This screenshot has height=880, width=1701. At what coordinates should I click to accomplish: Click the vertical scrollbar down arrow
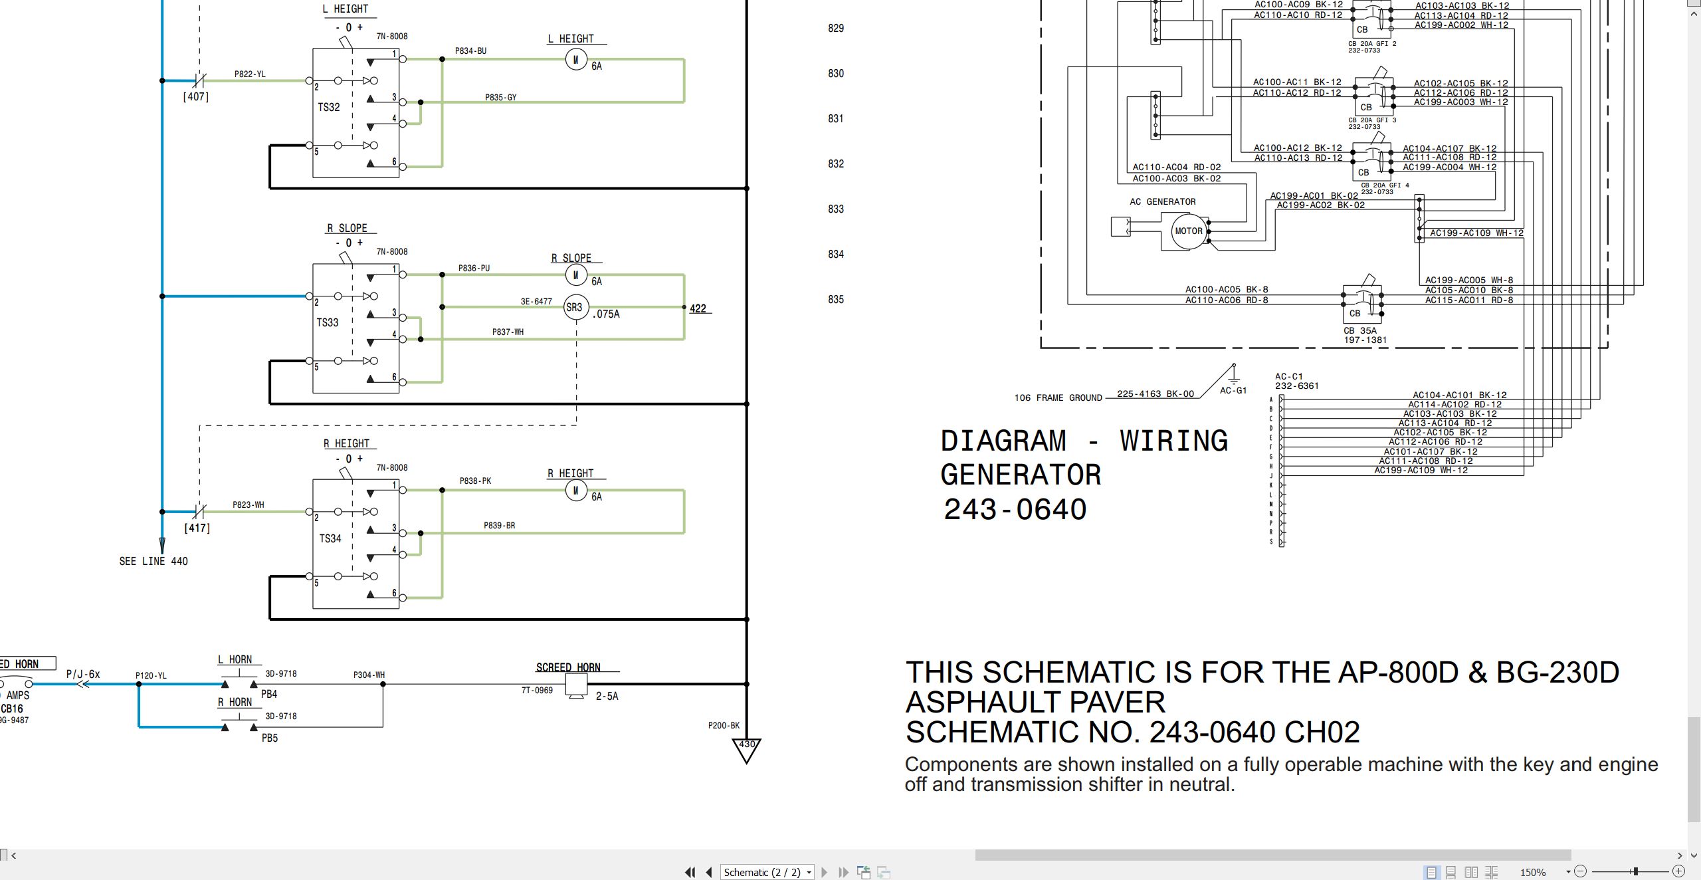tap(1694, 855)
